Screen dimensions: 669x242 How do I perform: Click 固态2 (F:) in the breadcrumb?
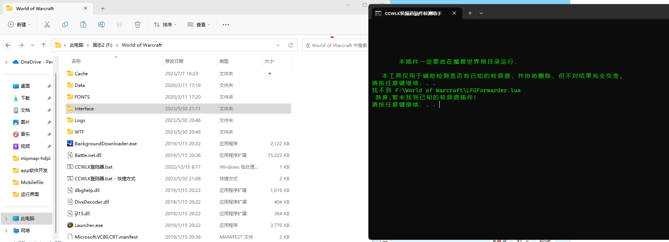click(x=103, y=45)
